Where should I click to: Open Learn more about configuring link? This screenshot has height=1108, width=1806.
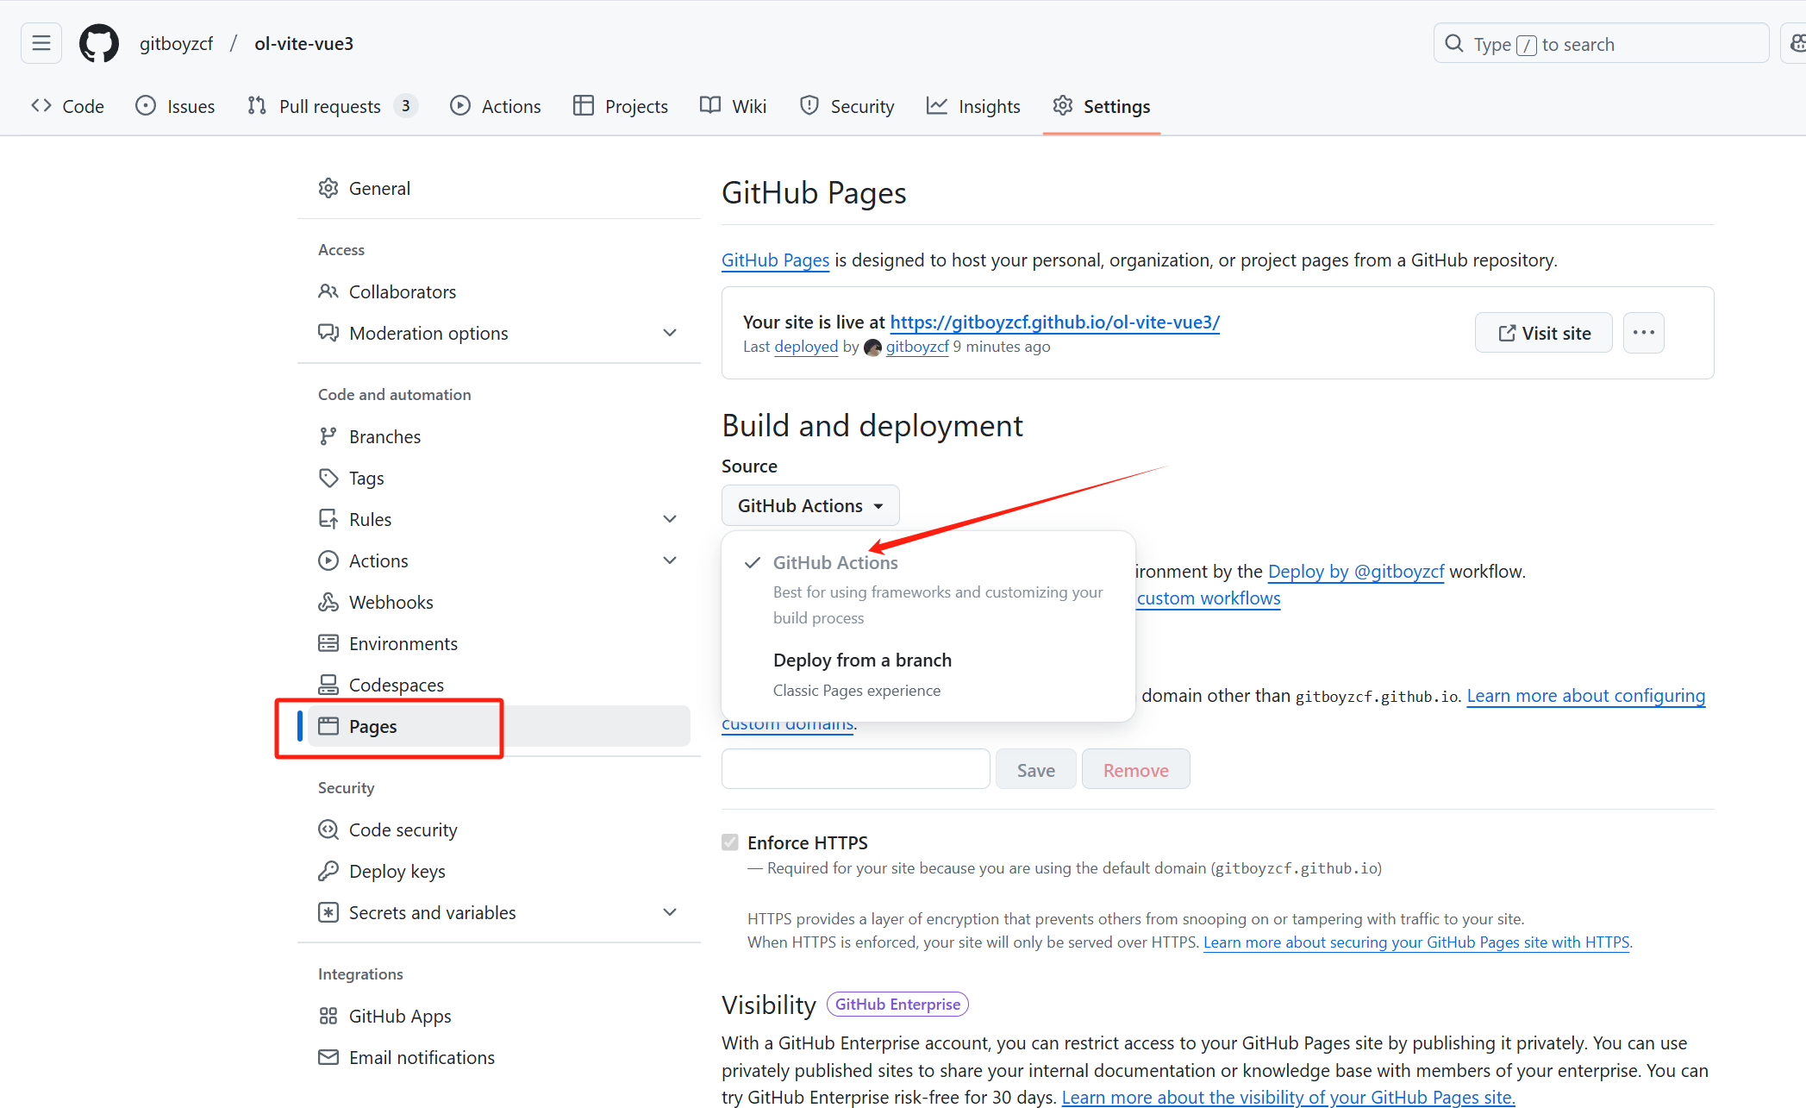[1586, 696]
